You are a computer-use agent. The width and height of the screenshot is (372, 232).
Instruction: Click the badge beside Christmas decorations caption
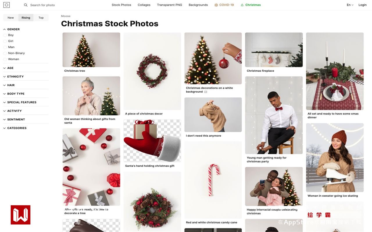click(x=205, y=92)
